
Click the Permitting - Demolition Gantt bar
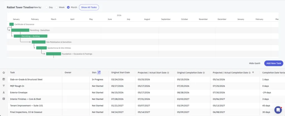point(20,30)
